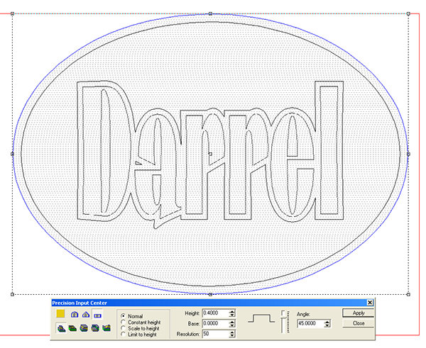Increase Angle with up spinner arrow
The image size is (426, 348).
pyautogui.click(x=327, y=322)
